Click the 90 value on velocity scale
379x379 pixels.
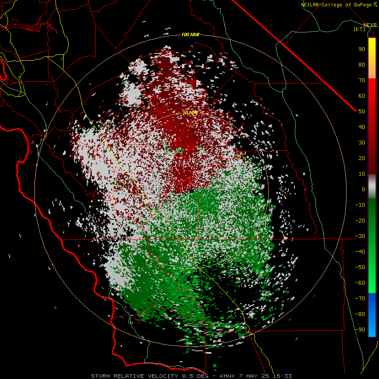[x=362, y=49]
